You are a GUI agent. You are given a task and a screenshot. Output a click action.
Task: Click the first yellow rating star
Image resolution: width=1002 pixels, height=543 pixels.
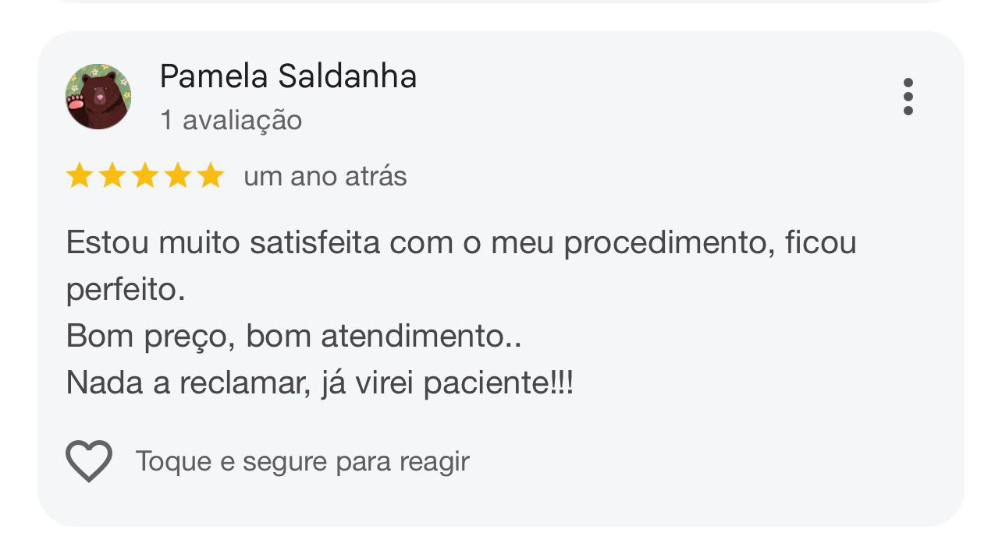tap(80, 176)
